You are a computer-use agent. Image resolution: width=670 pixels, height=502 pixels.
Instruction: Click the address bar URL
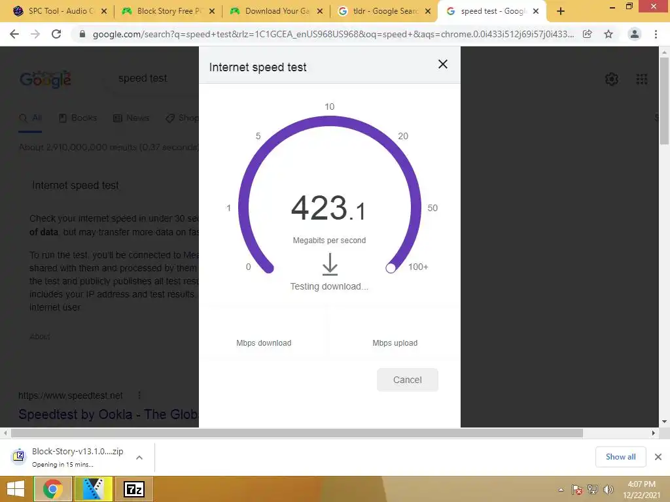pos(333,34)
